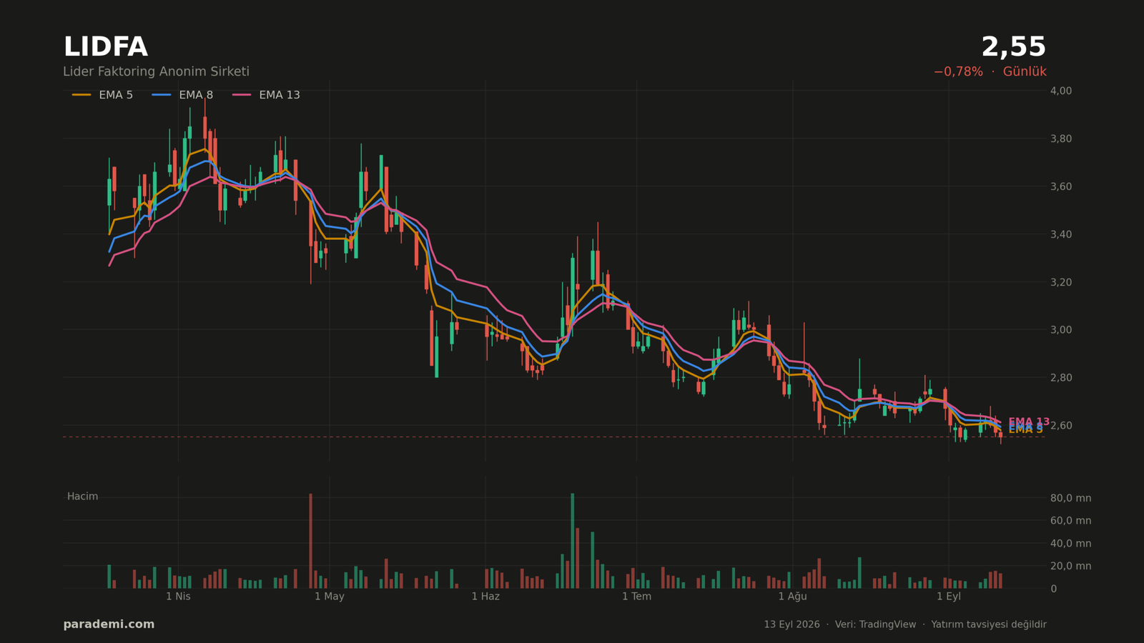Image resolution: width=1144 pixels, height=643 pixels.
Task: Click the Hacim volume panel label
Action: point(82,497)
